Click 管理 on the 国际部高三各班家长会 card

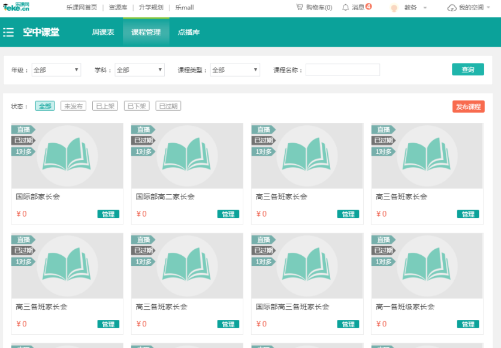coord(348,324)
